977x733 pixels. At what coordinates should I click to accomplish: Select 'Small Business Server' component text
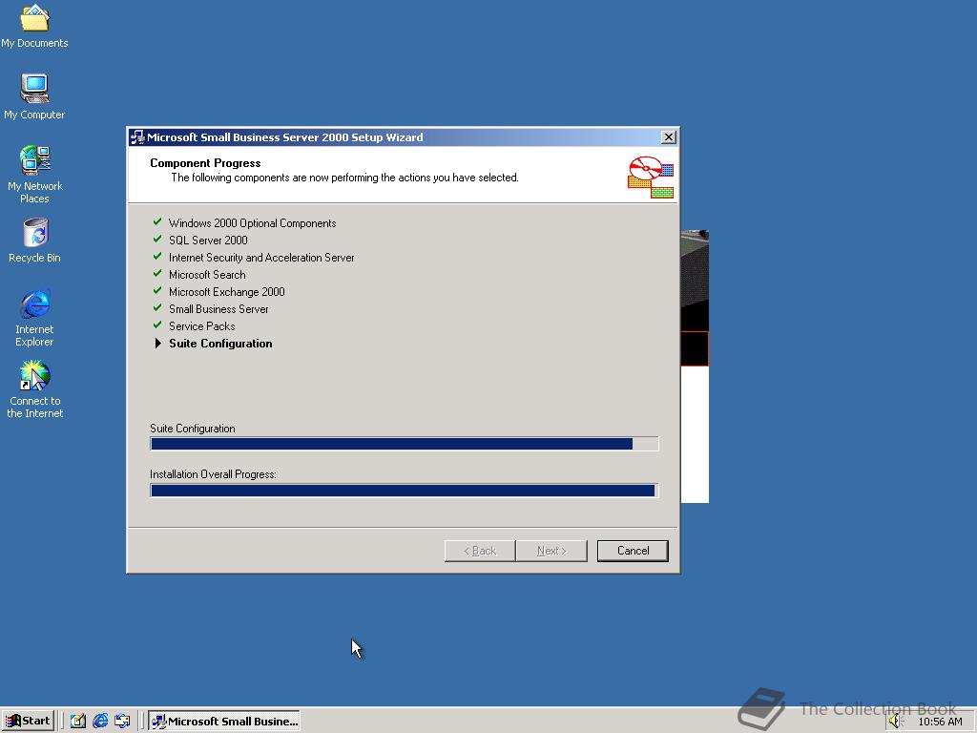coord(218,309)
